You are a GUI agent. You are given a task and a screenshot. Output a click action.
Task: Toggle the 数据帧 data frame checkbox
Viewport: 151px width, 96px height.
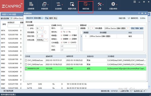[x=62, y=39]
